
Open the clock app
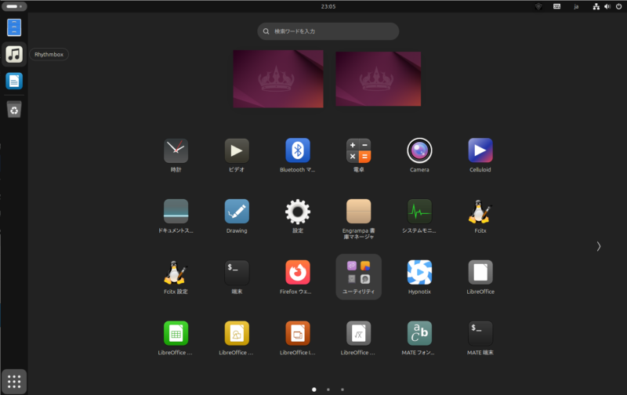[176, 150]
